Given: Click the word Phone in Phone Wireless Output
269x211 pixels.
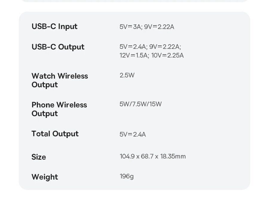Looking at the screenshot, I should 43,105.
